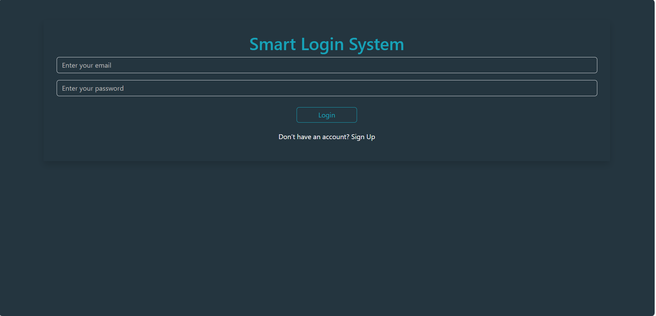
Task: Click the word "Login" in the page title
Action: pos(322,44)
